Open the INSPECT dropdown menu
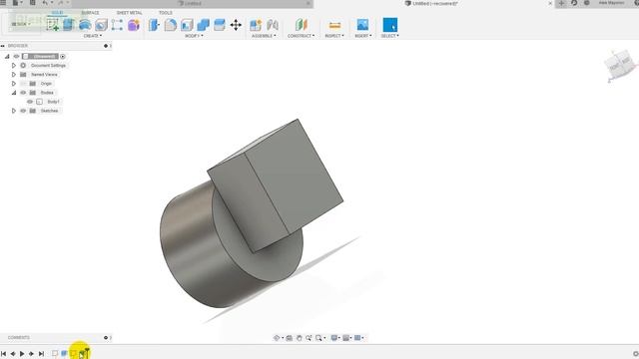 (x=334, y=36)
